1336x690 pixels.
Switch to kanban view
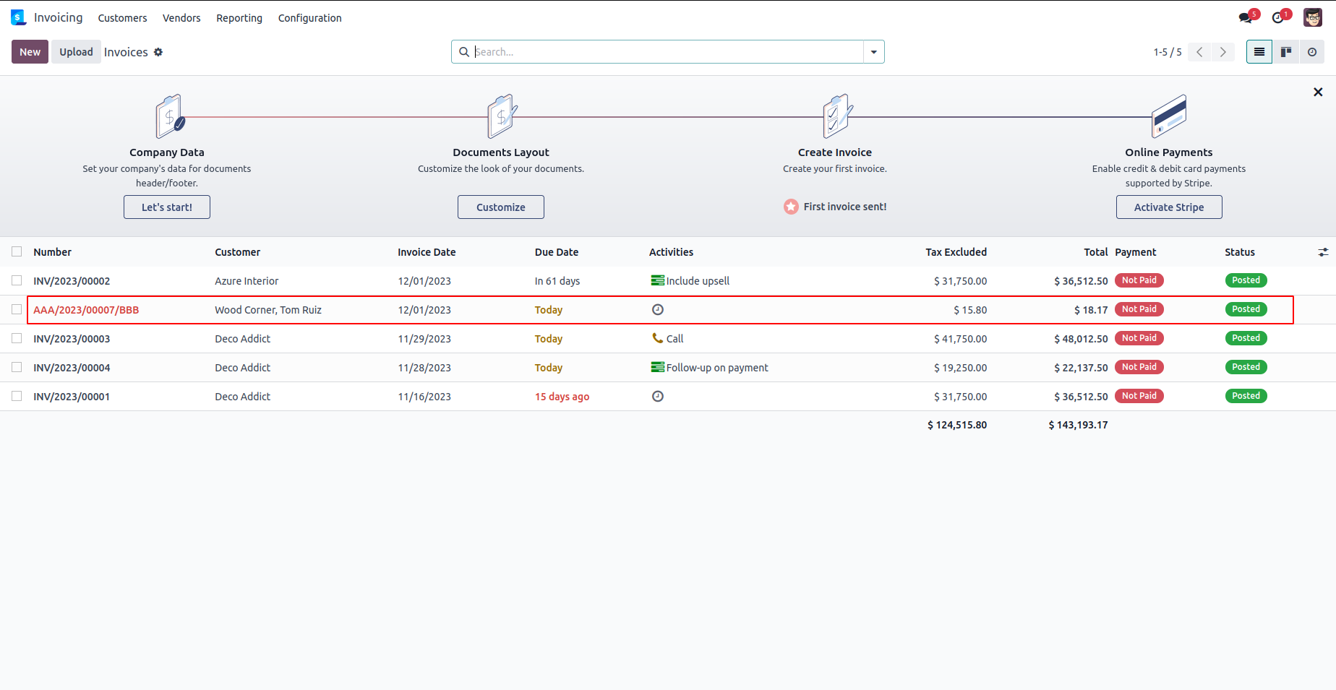(1285, 52)
